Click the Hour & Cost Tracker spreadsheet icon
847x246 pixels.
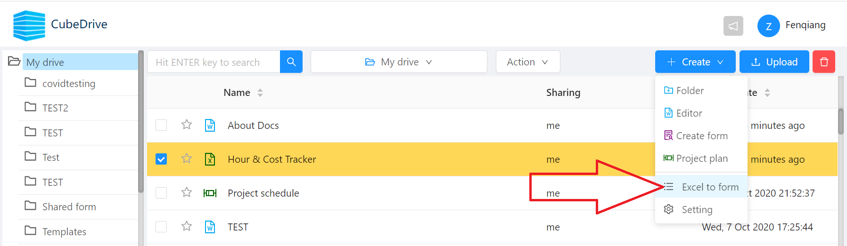tap(210, 159)
